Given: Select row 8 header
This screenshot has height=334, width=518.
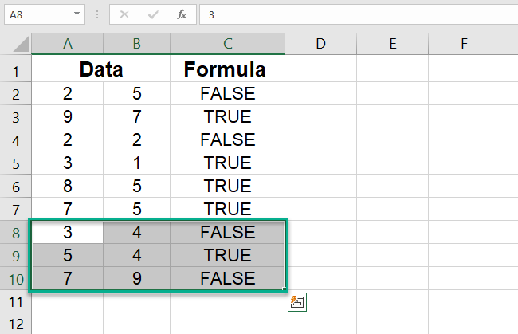Looking at the screenshot, I should [16, 233].
